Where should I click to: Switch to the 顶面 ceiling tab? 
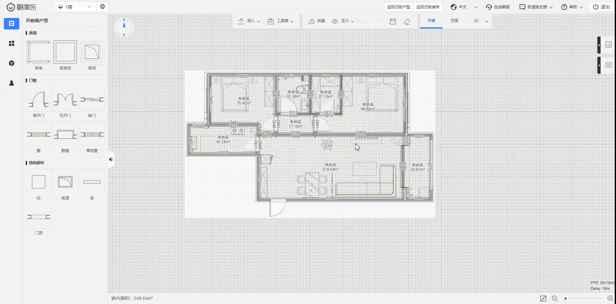click(455, 21)
